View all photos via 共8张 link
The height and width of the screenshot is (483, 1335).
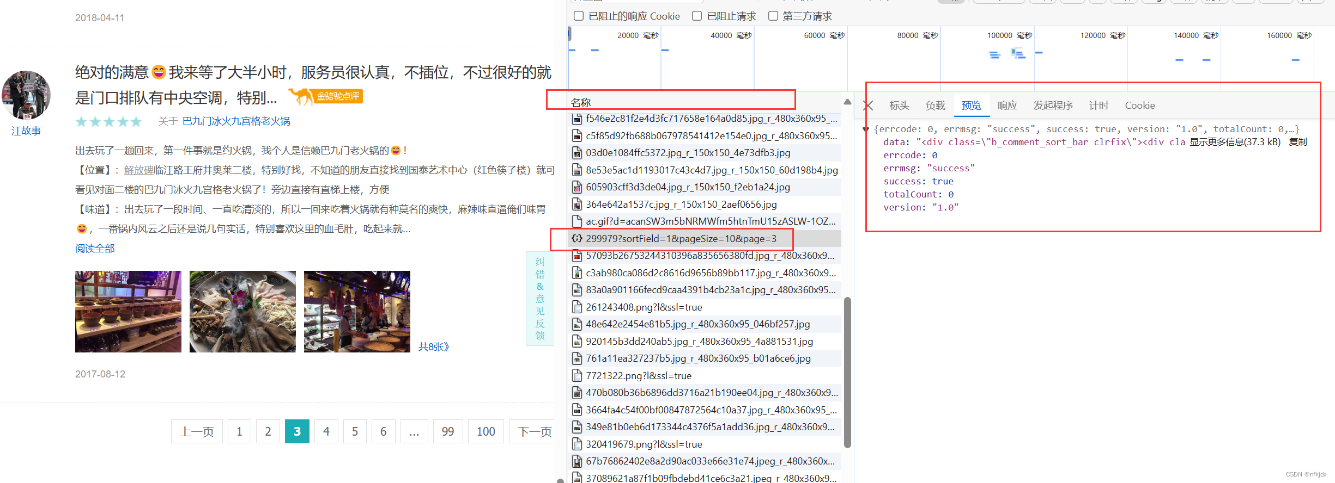coord(433,347)
